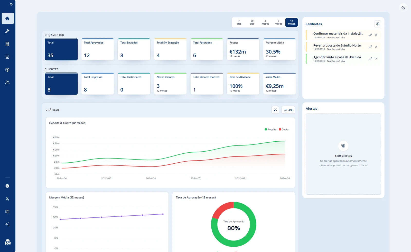Image resolution: width=411 pixels, height=252 pixels.
Task: Open the calculator icon in the sidebar
Action: pyautogui.click(x=7, y=44)
